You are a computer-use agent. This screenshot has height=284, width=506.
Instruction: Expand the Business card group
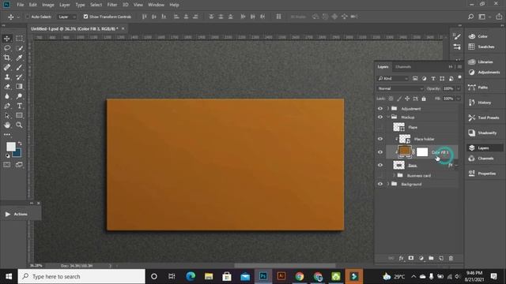[x=394, y=175]
